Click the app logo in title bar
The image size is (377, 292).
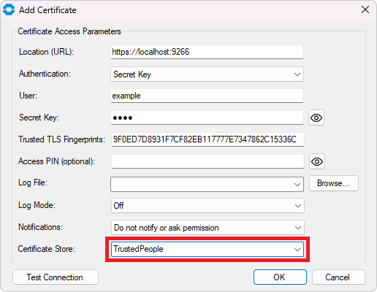pyautogui.click(x=9, y=10)
